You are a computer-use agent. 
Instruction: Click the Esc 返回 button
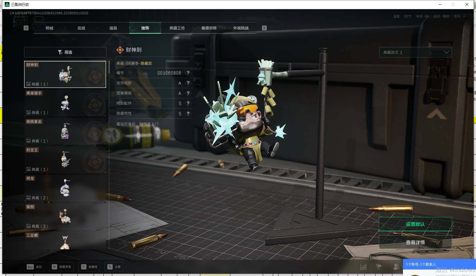pos(34,267)
